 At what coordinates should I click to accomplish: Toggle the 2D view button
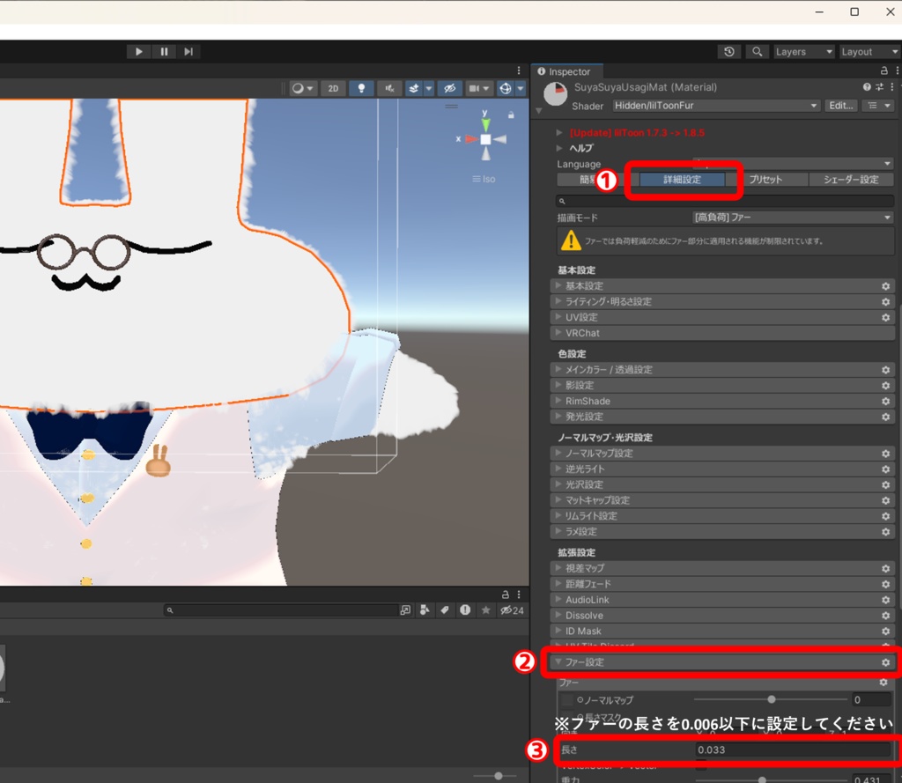point(333,89)
